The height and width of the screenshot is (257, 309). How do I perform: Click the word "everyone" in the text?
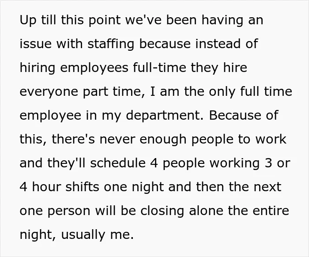pos(49,92)
